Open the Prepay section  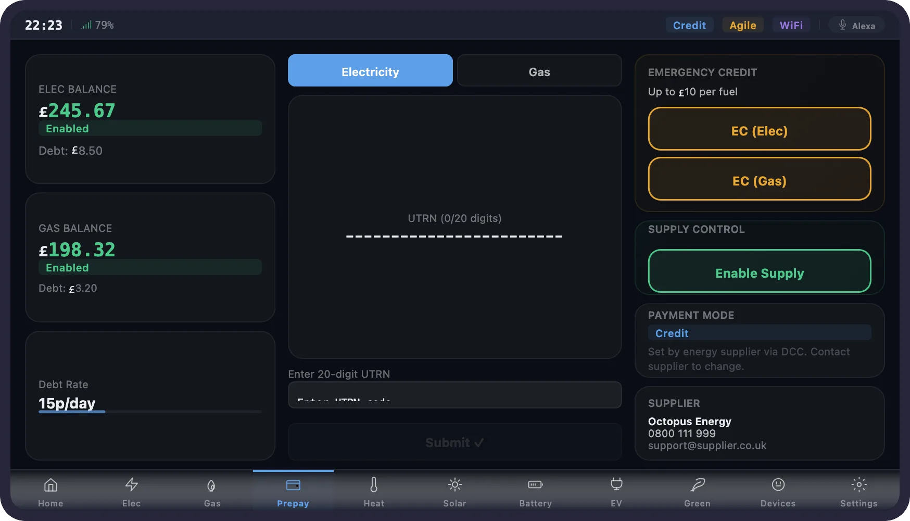(293, 491)
